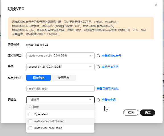This screenshot has height=136, width=164.
Task: Open the 查看虚拟私有云 link
Action: click(112, 56)
